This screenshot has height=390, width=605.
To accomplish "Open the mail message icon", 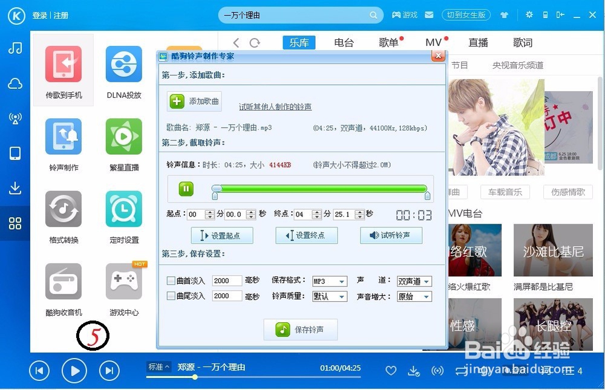I will 429,15.
